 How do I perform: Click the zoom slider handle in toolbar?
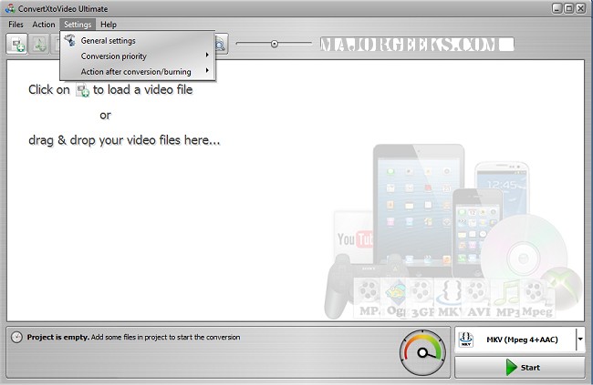click(x=275, y=44)
